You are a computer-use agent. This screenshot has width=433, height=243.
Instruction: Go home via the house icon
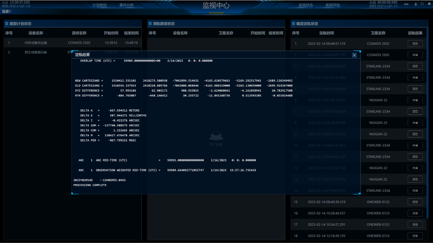point(429,4)
